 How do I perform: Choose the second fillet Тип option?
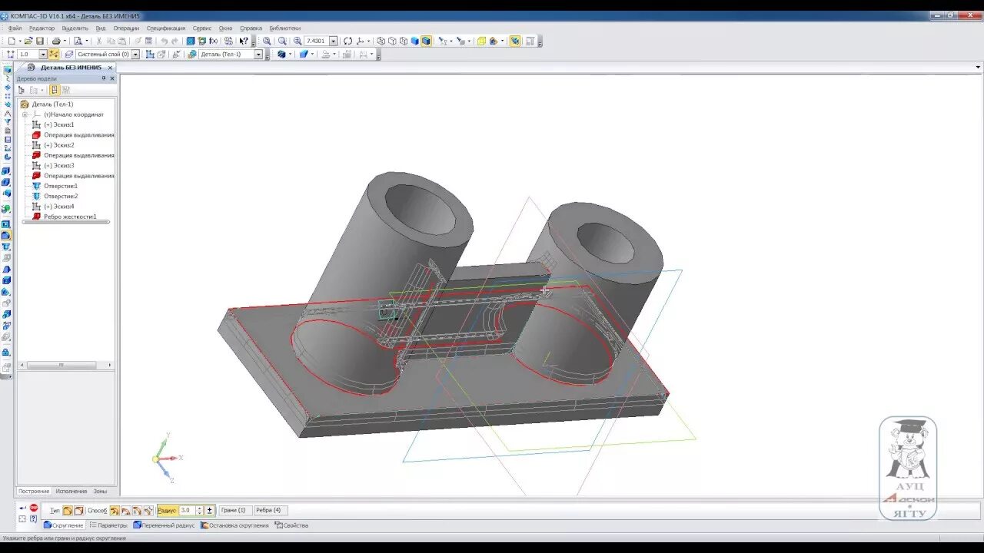tap(79, 510)
